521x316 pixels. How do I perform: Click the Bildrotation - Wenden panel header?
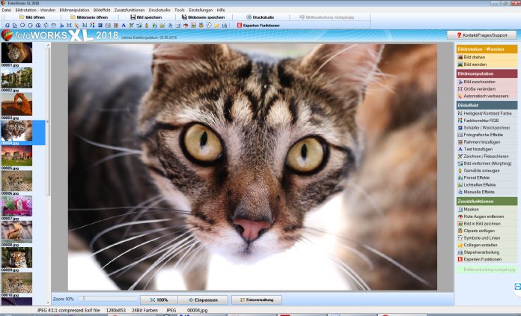pyautogui.click(x=487, y=49)
